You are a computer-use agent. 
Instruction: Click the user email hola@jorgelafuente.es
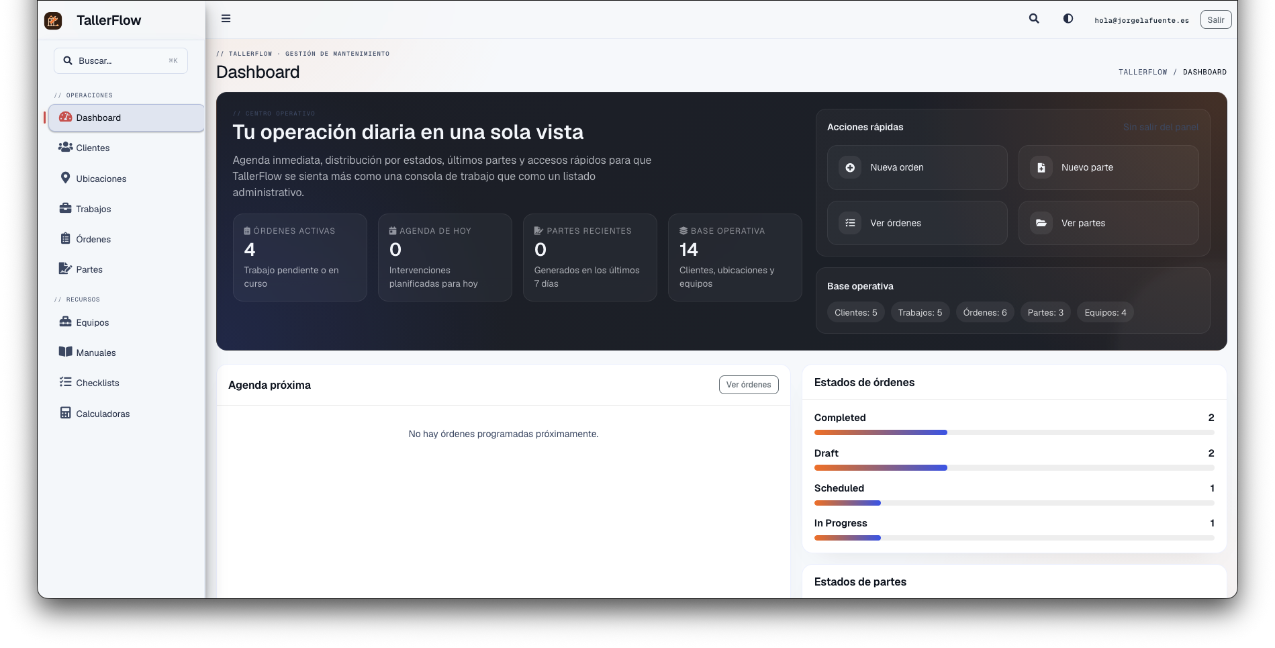coord(1141,20)
